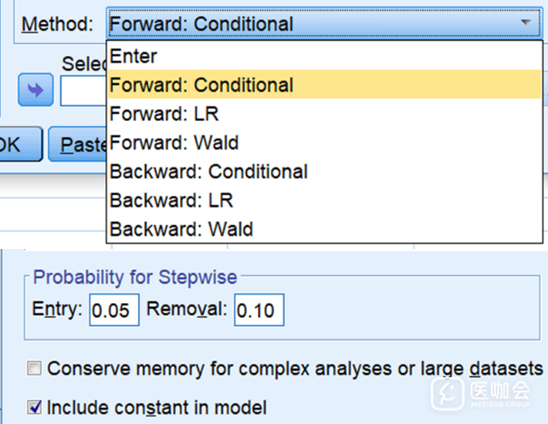The image size is (548, 424).
Task: Choose Backward: Conditional option
Action: (209, 172)
